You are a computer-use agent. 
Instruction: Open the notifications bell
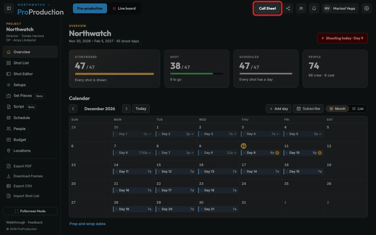point(314,8)
